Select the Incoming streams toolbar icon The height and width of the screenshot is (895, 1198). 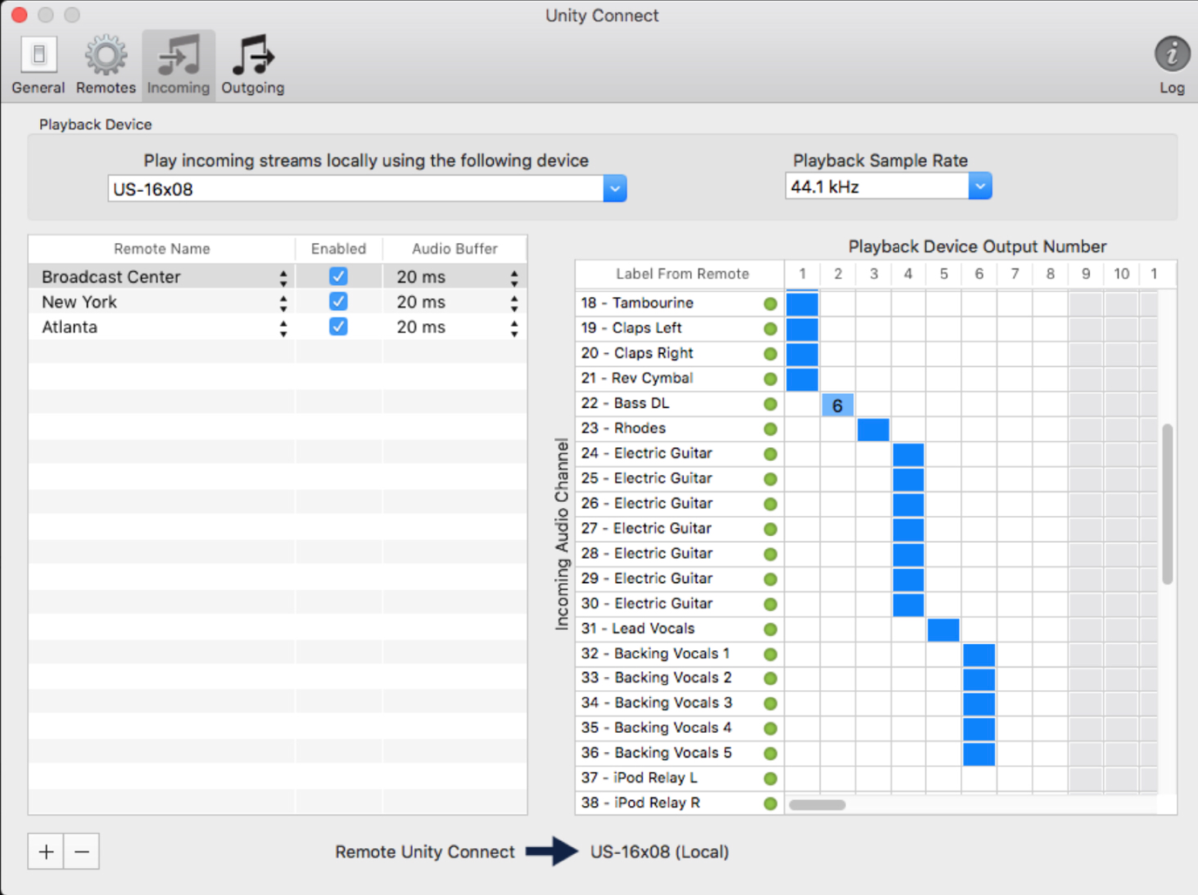coord(178,64)
